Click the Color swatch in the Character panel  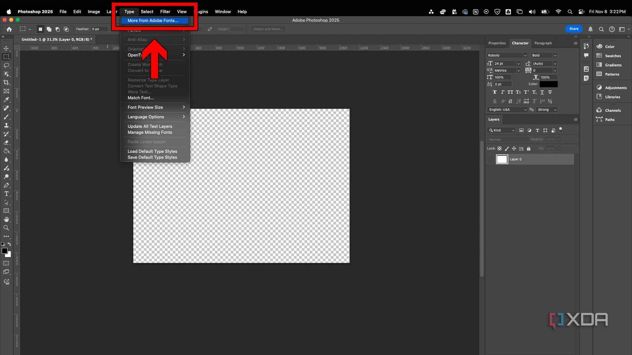[x=548, y=84]
